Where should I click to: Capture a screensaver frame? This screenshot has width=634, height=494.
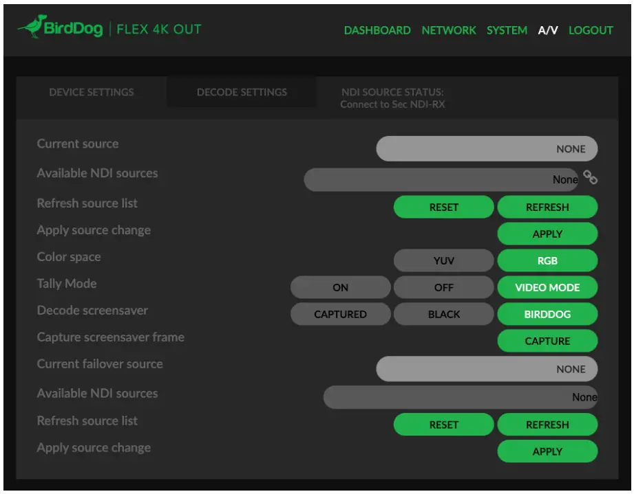547,341
